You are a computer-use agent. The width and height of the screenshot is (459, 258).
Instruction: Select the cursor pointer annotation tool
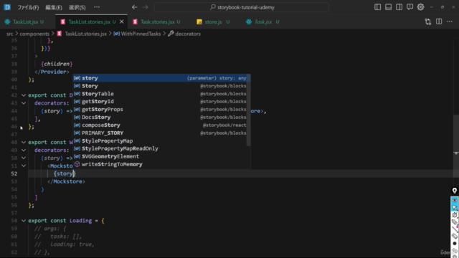coord(454,208)
